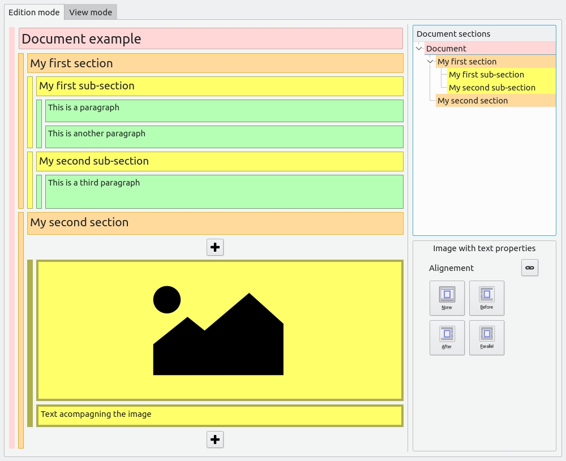Switch to the Edition mode tab
This screenshot has width=566, height=461.
coord(34,12)
